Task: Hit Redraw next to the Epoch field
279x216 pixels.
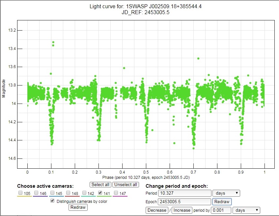Action: 222,202
